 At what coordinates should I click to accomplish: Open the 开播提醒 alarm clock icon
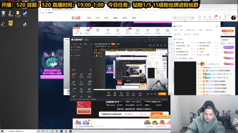[158, 30]
